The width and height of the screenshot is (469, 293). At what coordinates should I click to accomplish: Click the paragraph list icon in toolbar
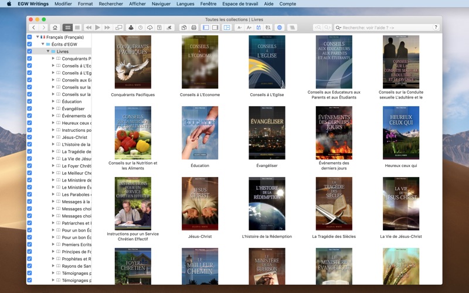point(292,28)
